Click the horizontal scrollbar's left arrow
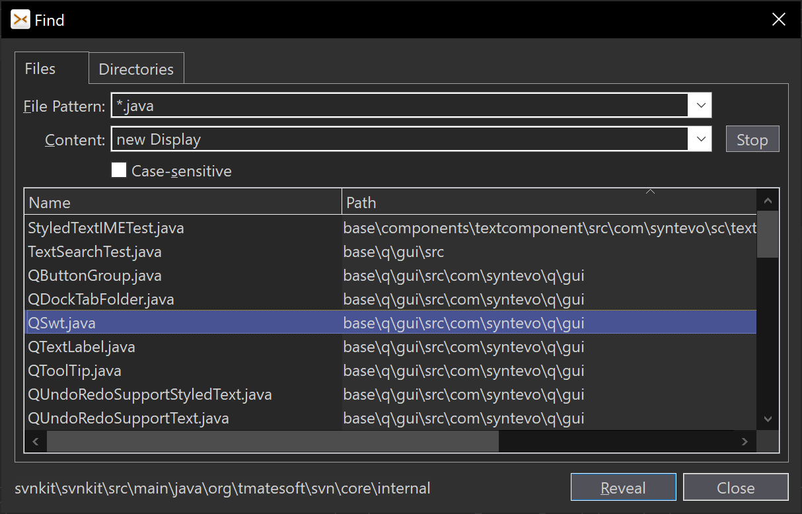This screenshot has height=514, width=802. 35,441
